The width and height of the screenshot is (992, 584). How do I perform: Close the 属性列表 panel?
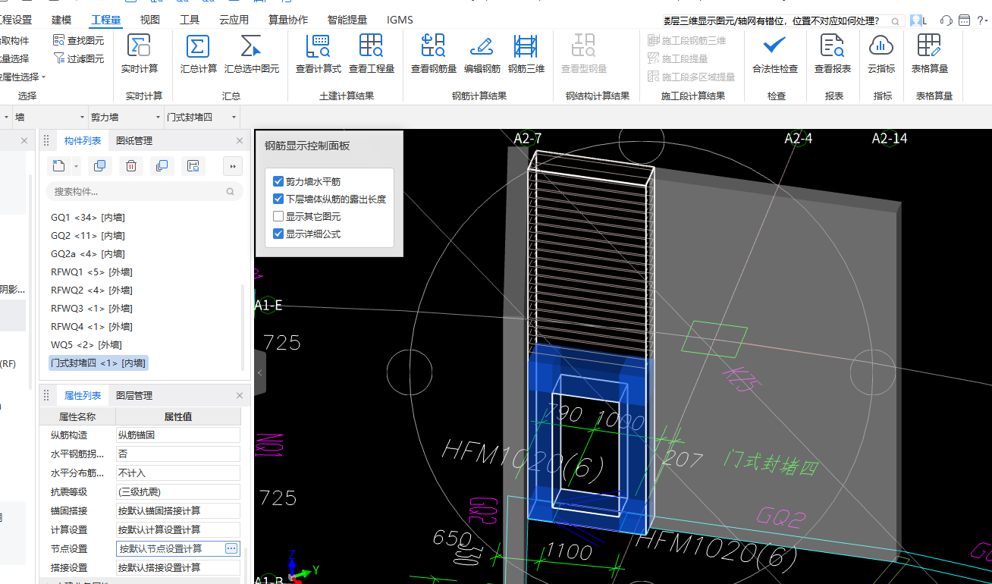pos(240,395)
